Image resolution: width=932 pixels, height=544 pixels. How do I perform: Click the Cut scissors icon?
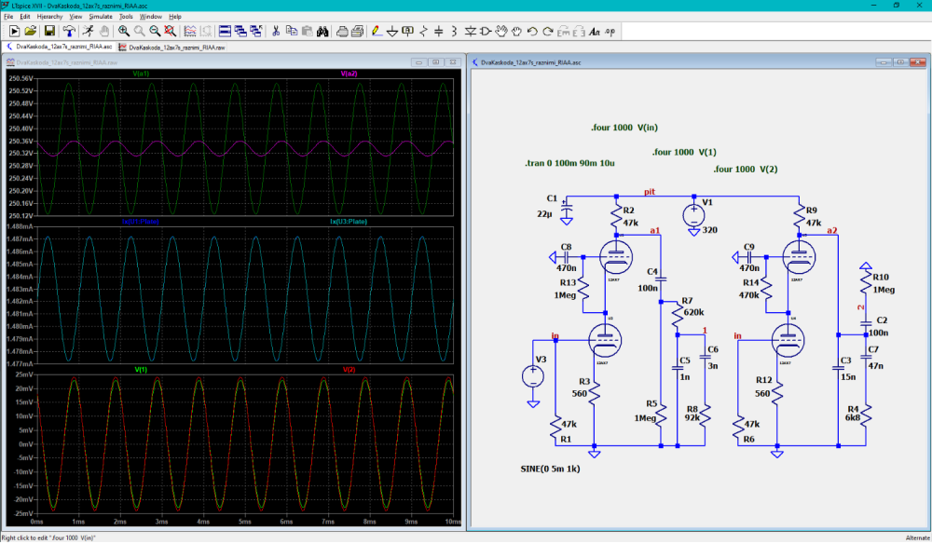pyautogui.click(x=276, y=31)
